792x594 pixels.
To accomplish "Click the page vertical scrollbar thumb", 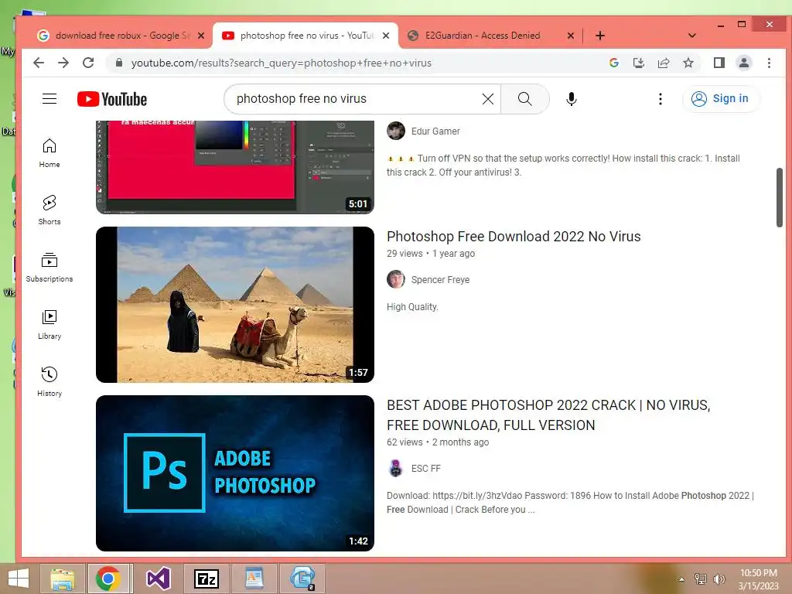I will 780,197.
